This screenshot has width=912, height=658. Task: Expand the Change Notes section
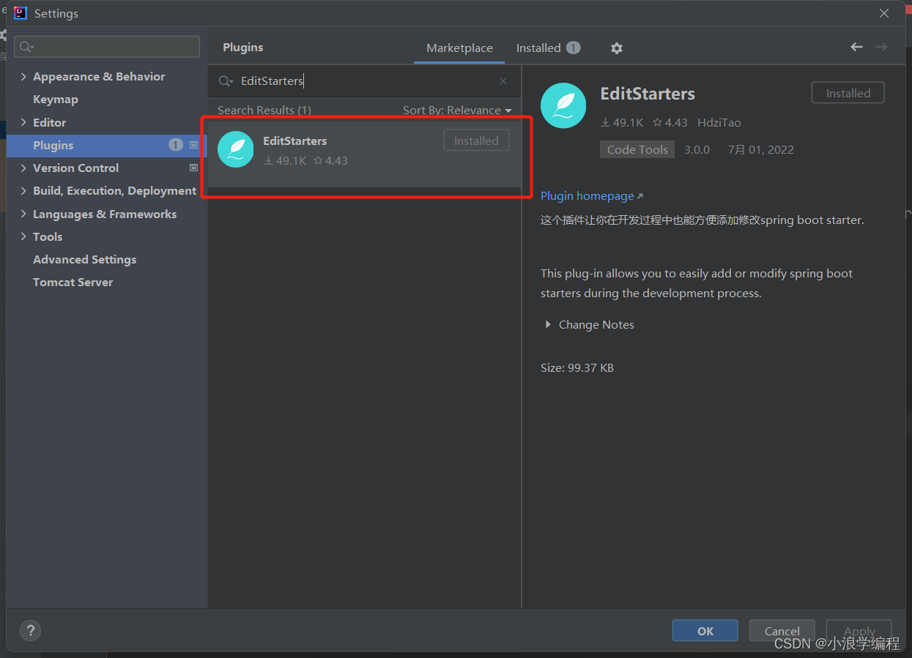click(548, 324)
